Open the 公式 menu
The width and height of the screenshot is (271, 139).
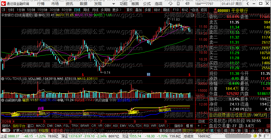(x=147, y=4)
